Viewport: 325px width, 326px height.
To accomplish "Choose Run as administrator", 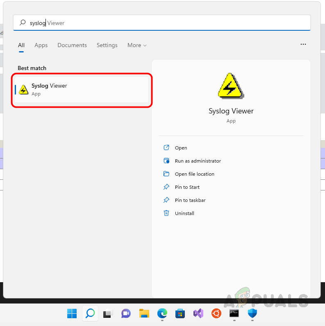I will (198, 161).
